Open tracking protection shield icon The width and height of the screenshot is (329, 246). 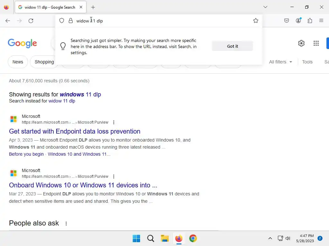61,20
